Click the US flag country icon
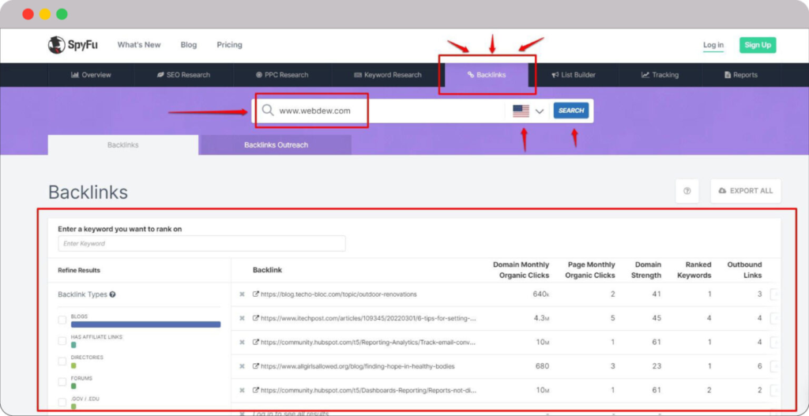Screen dimensions: 809x416 click(x=521, y=111)
